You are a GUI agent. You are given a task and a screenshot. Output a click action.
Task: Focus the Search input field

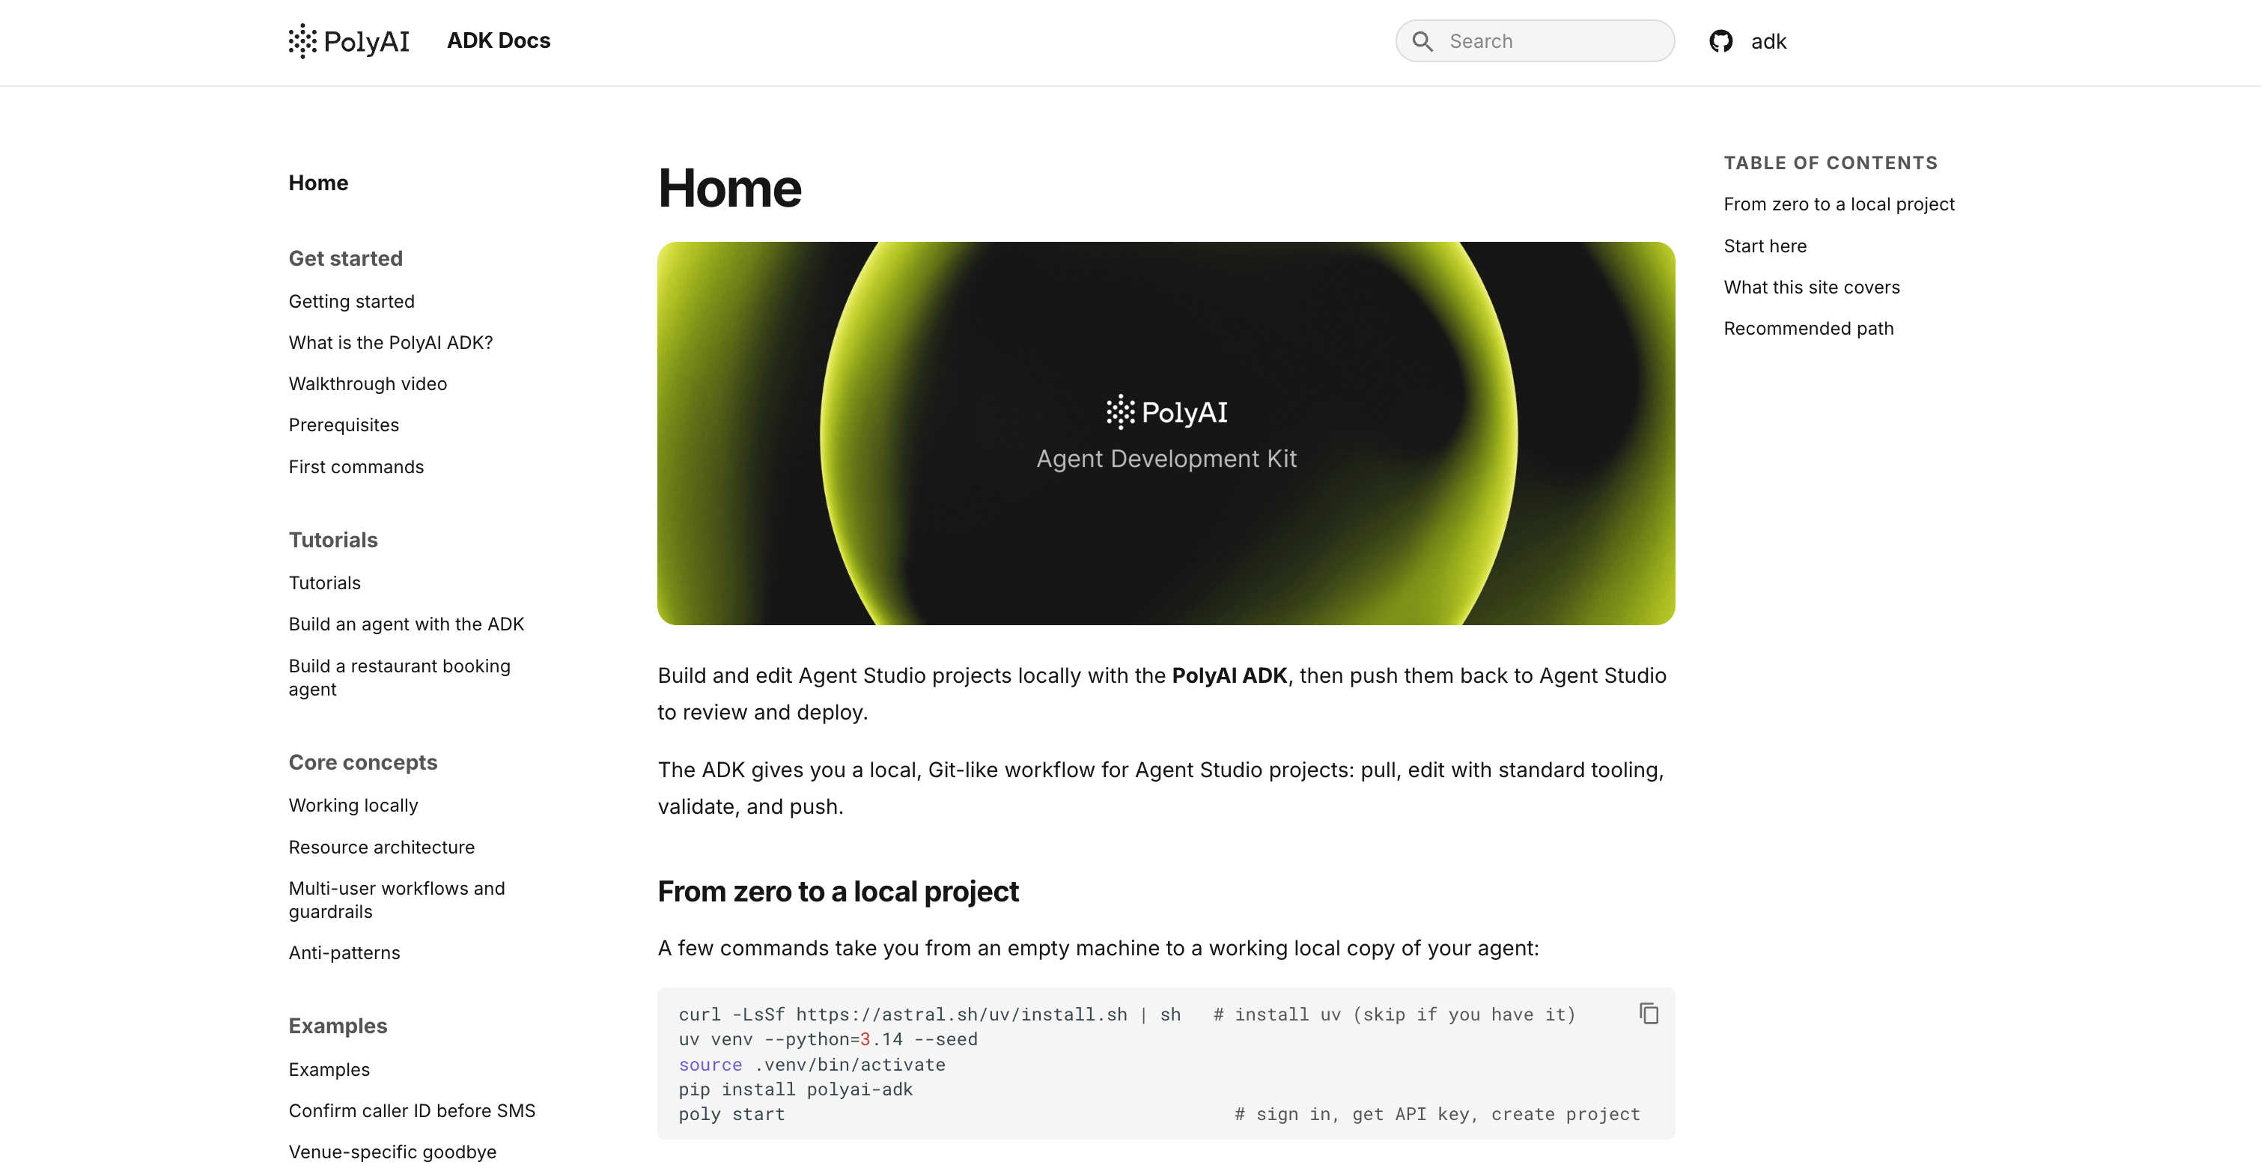1534,41
